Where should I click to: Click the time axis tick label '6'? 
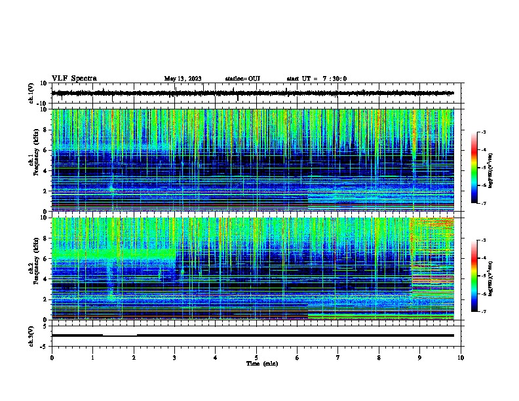click(x=298, y=358)
